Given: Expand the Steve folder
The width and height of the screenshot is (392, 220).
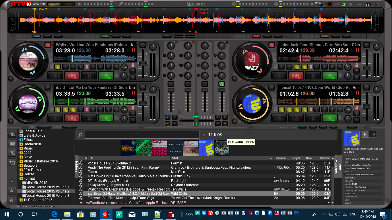Looking at the screenshot, I should pos(18,157).
